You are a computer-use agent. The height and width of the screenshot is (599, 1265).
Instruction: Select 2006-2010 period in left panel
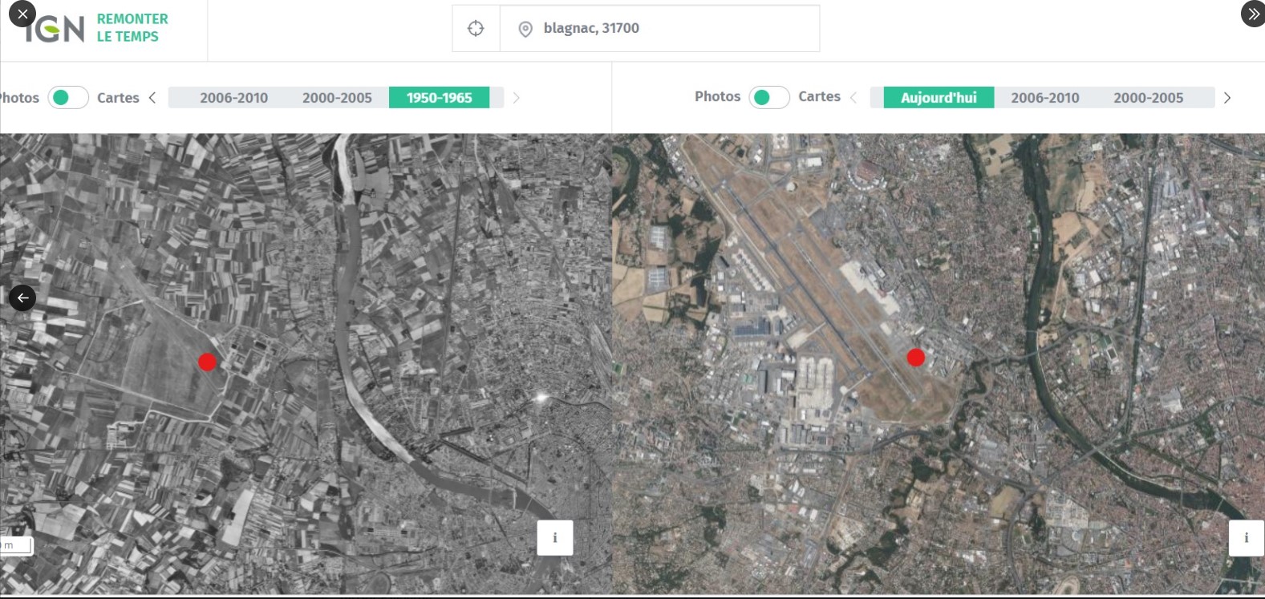click(x=233, y=98)
